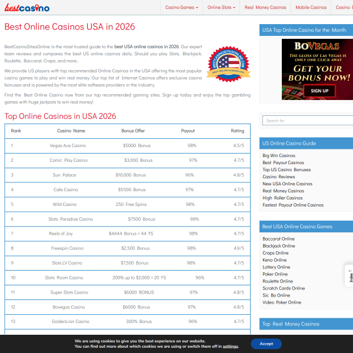Open Craps Online link

pyautogui.click(x=275, y=253)
